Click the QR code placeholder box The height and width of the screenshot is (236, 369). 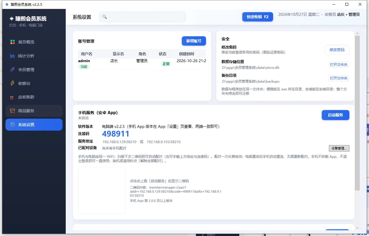point(102,191)
